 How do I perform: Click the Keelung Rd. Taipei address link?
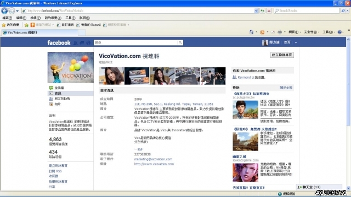(x=173, y=104)
